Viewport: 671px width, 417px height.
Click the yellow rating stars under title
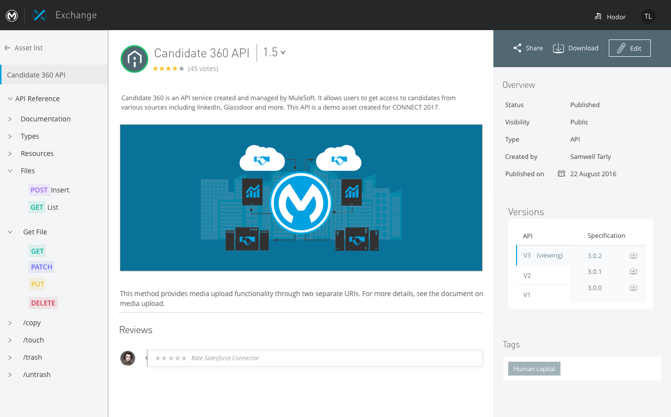coord(168,69)
